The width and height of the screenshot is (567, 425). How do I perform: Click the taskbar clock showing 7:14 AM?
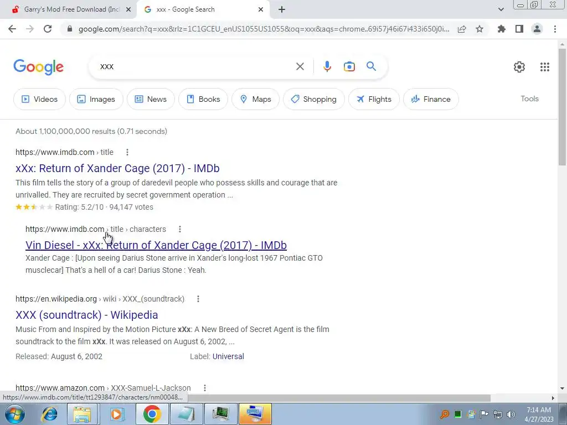tap(539, 414)
